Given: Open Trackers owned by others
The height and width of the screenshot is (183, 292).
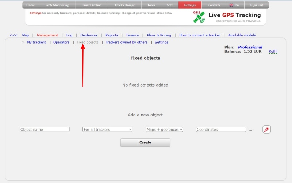Looking at the screenshot, I should coord(126,42).
